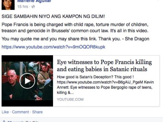Open the post's 15 hrs timestamp
This screenshot has width=163, height=122.
coord(23,7)
